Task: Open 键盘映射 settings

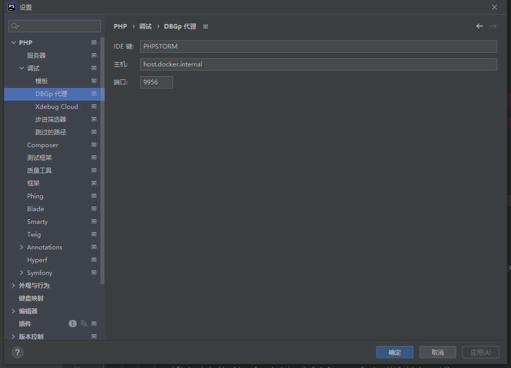Action: (31, 298)
